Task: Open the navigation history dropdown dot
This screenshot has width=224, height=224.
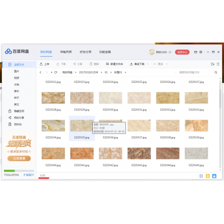Action: coord(52,72)
